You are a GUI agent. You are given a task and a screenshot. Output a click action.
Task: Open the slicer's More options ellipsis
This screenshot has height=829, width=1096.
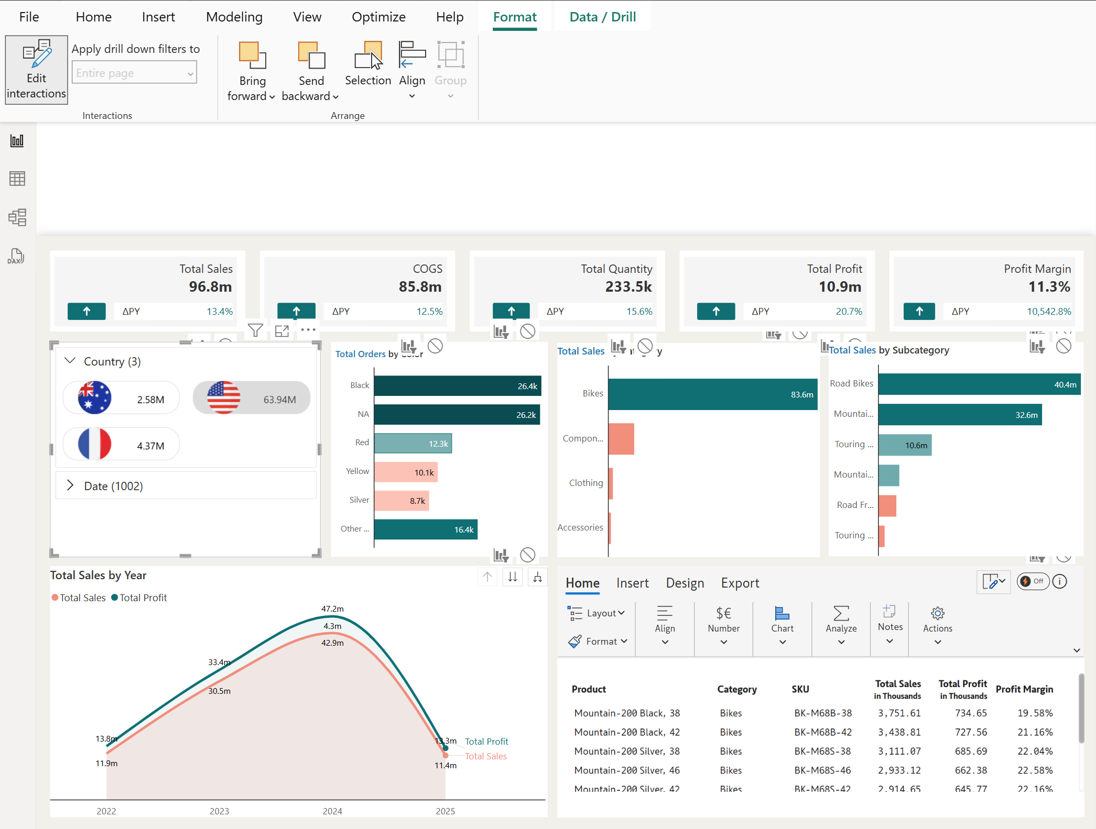[x=308, y=330]
